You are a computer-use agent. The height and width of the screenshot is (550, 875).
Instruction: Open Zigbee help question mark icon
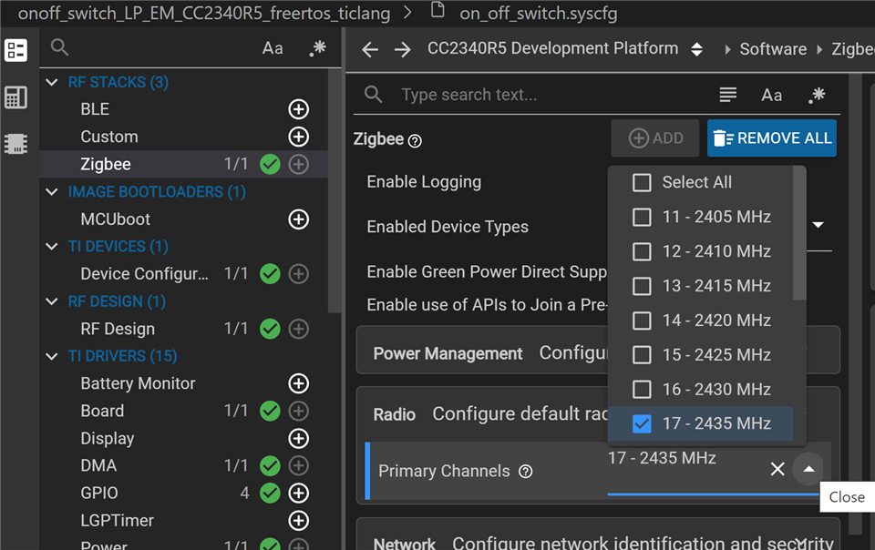tap(415, 141)
